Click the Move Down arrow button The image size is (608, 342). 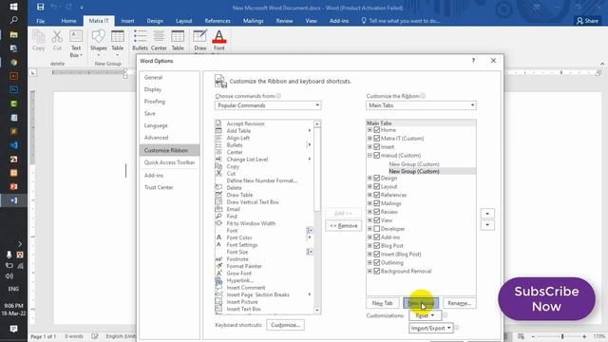click(487, 225)
